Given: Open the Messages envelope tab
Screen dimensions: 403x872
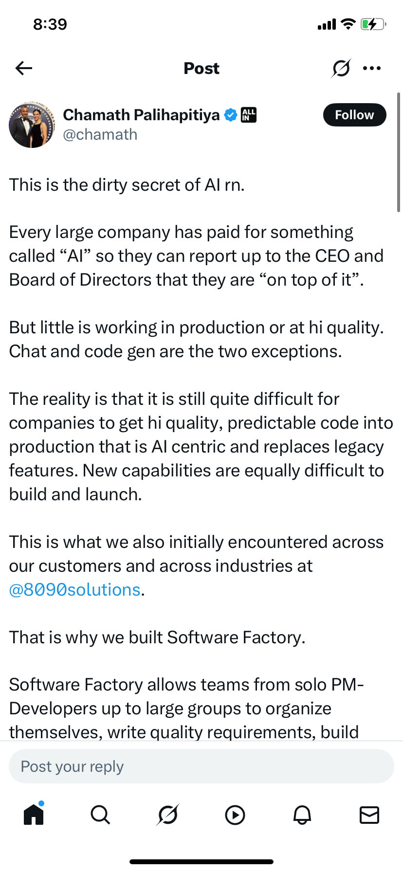Looking at the screenshot, I should [369, 815].
